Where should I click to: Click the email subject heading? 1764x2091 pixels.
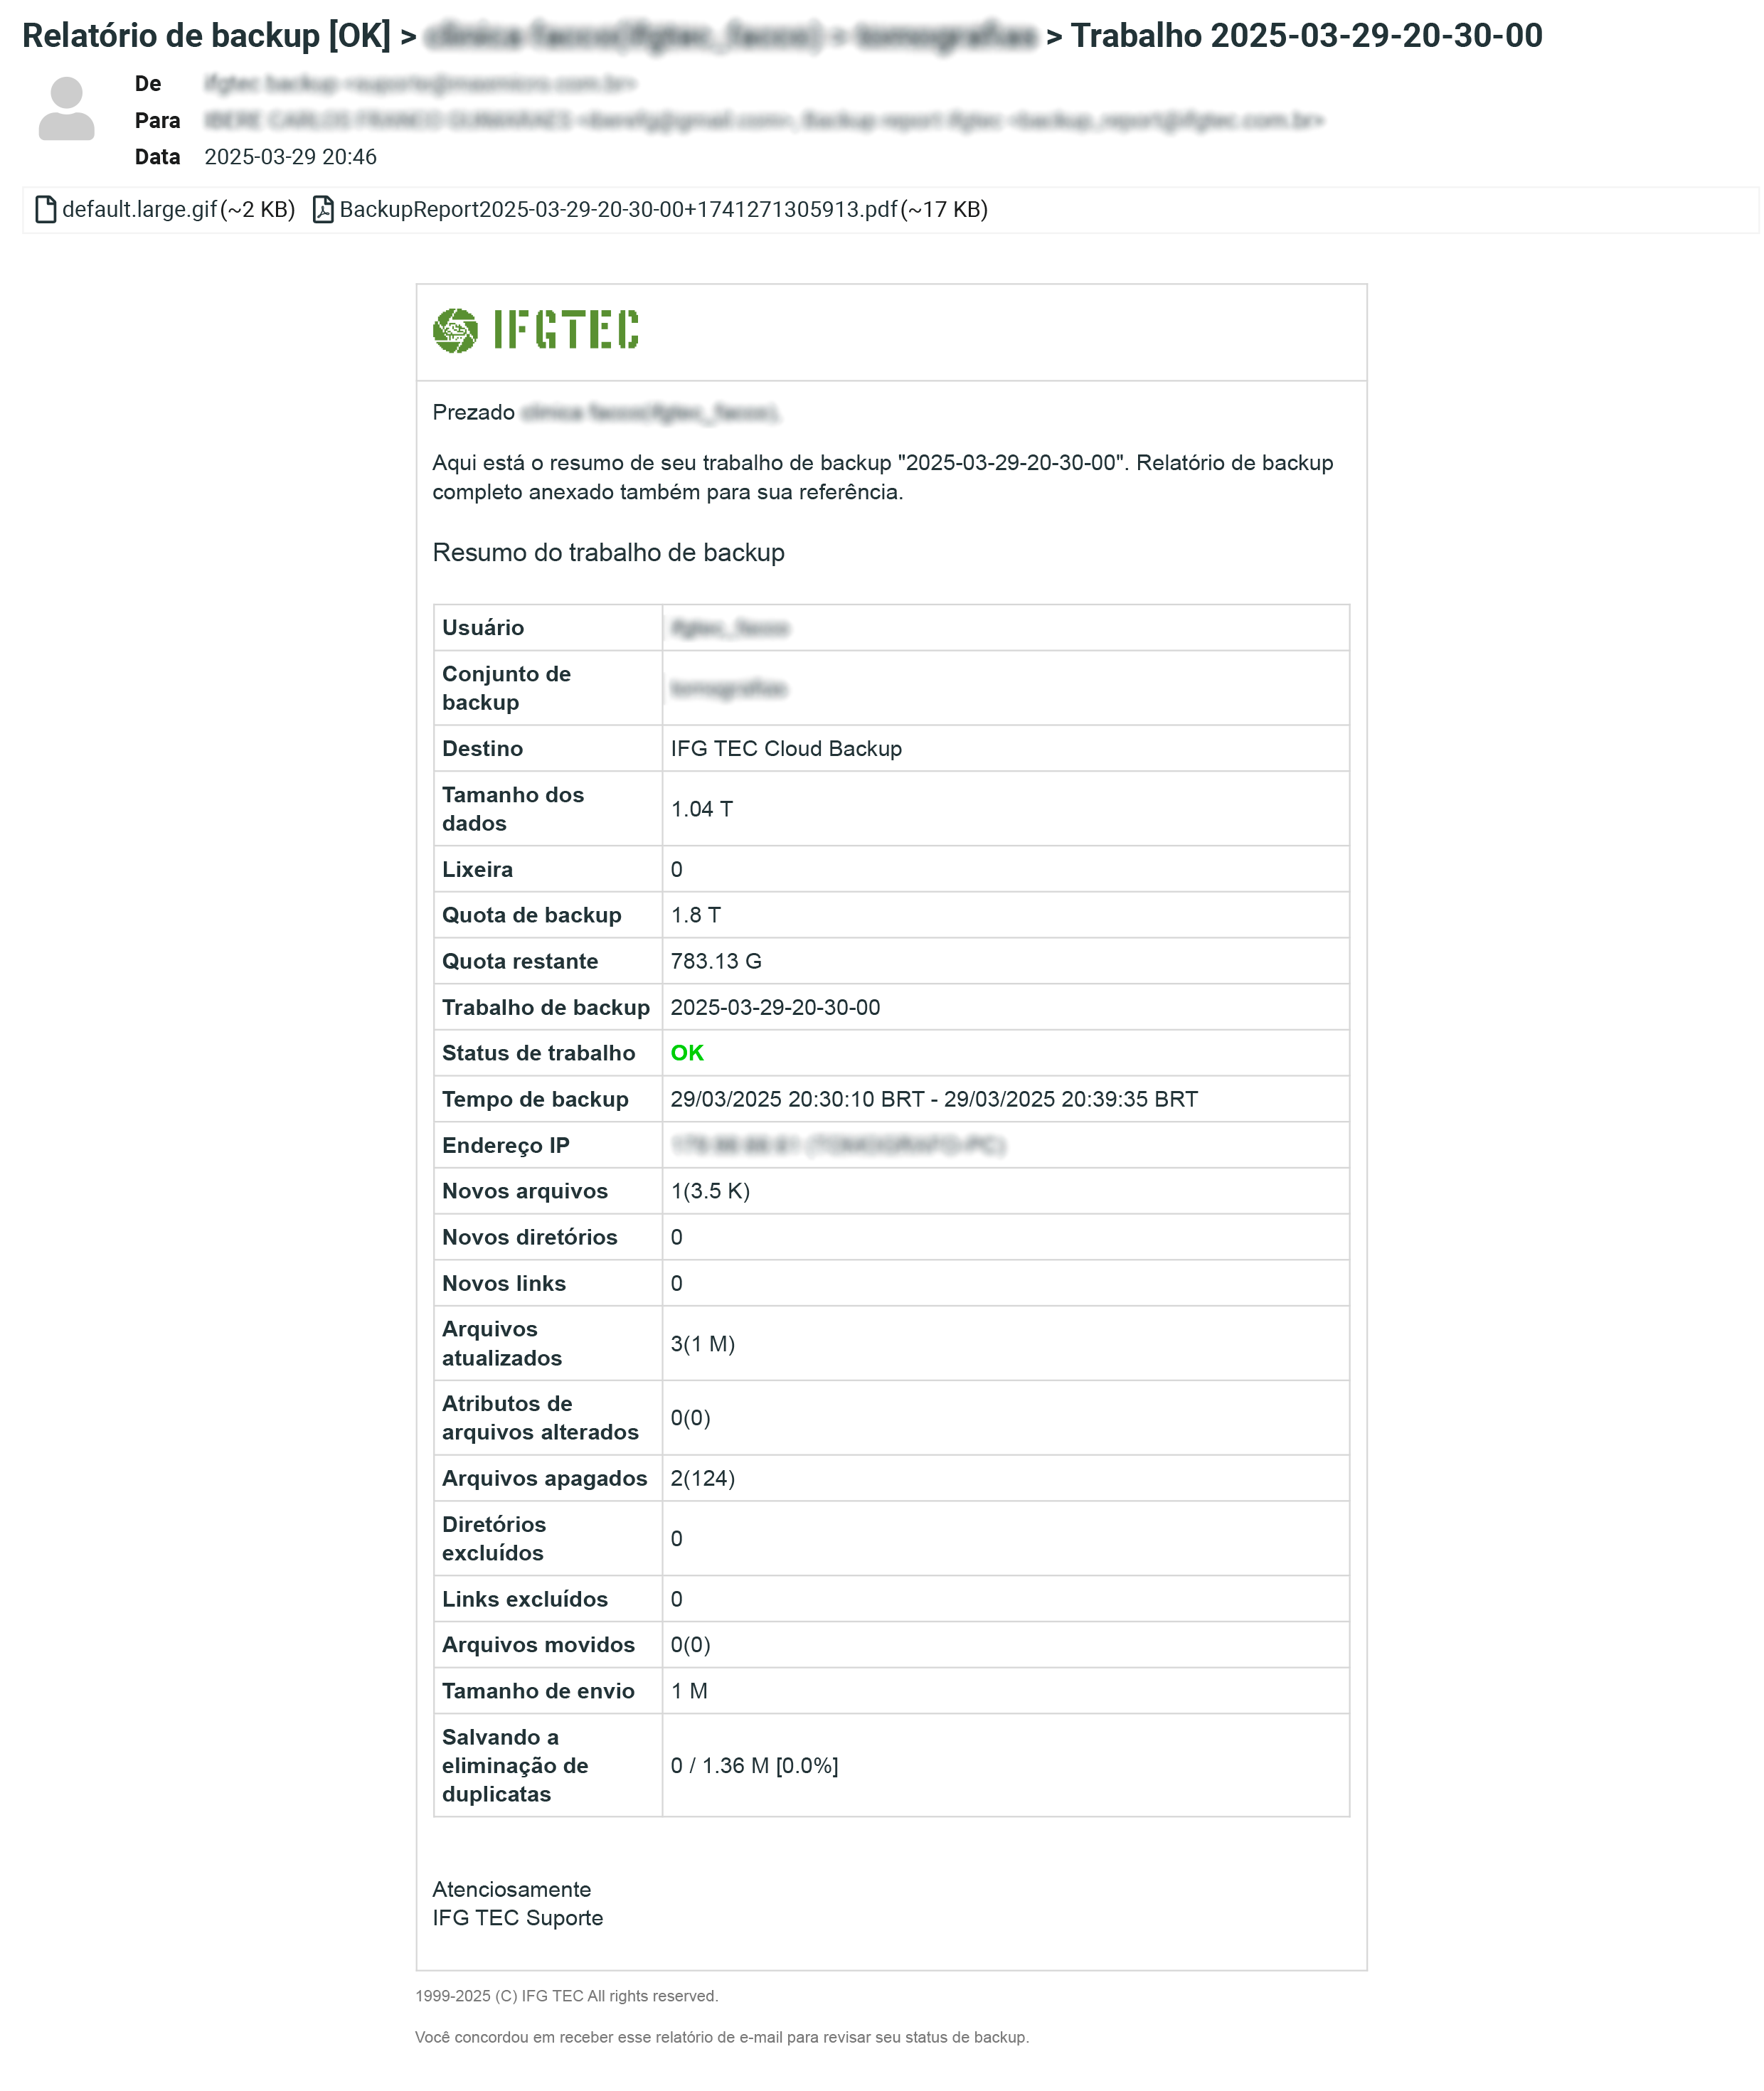(781, 36)
